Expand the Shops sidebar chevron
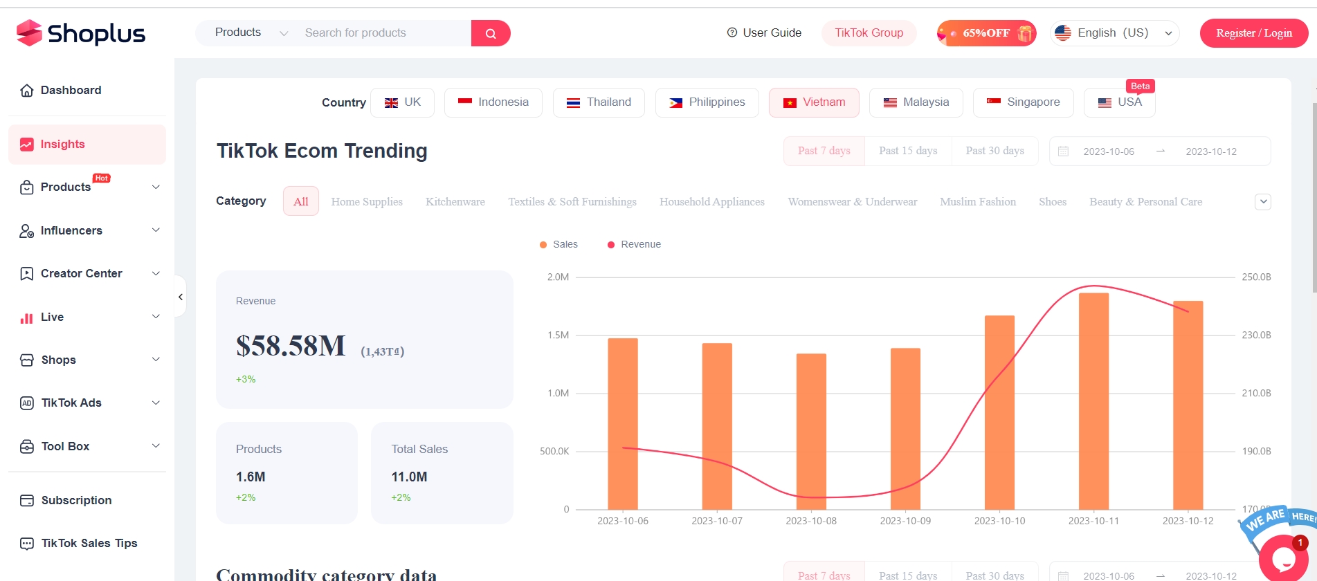1317x581 pixels. pos(156,360)
